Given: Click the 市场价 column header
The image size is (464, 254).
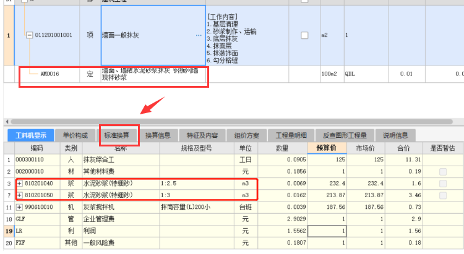Looking at the screenshot, I should click(365, 148).
